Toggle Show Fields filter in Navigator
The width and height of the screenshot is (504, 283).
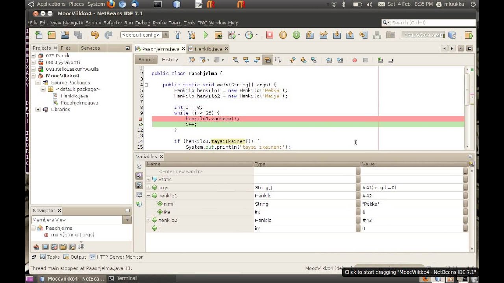[45, 247]
